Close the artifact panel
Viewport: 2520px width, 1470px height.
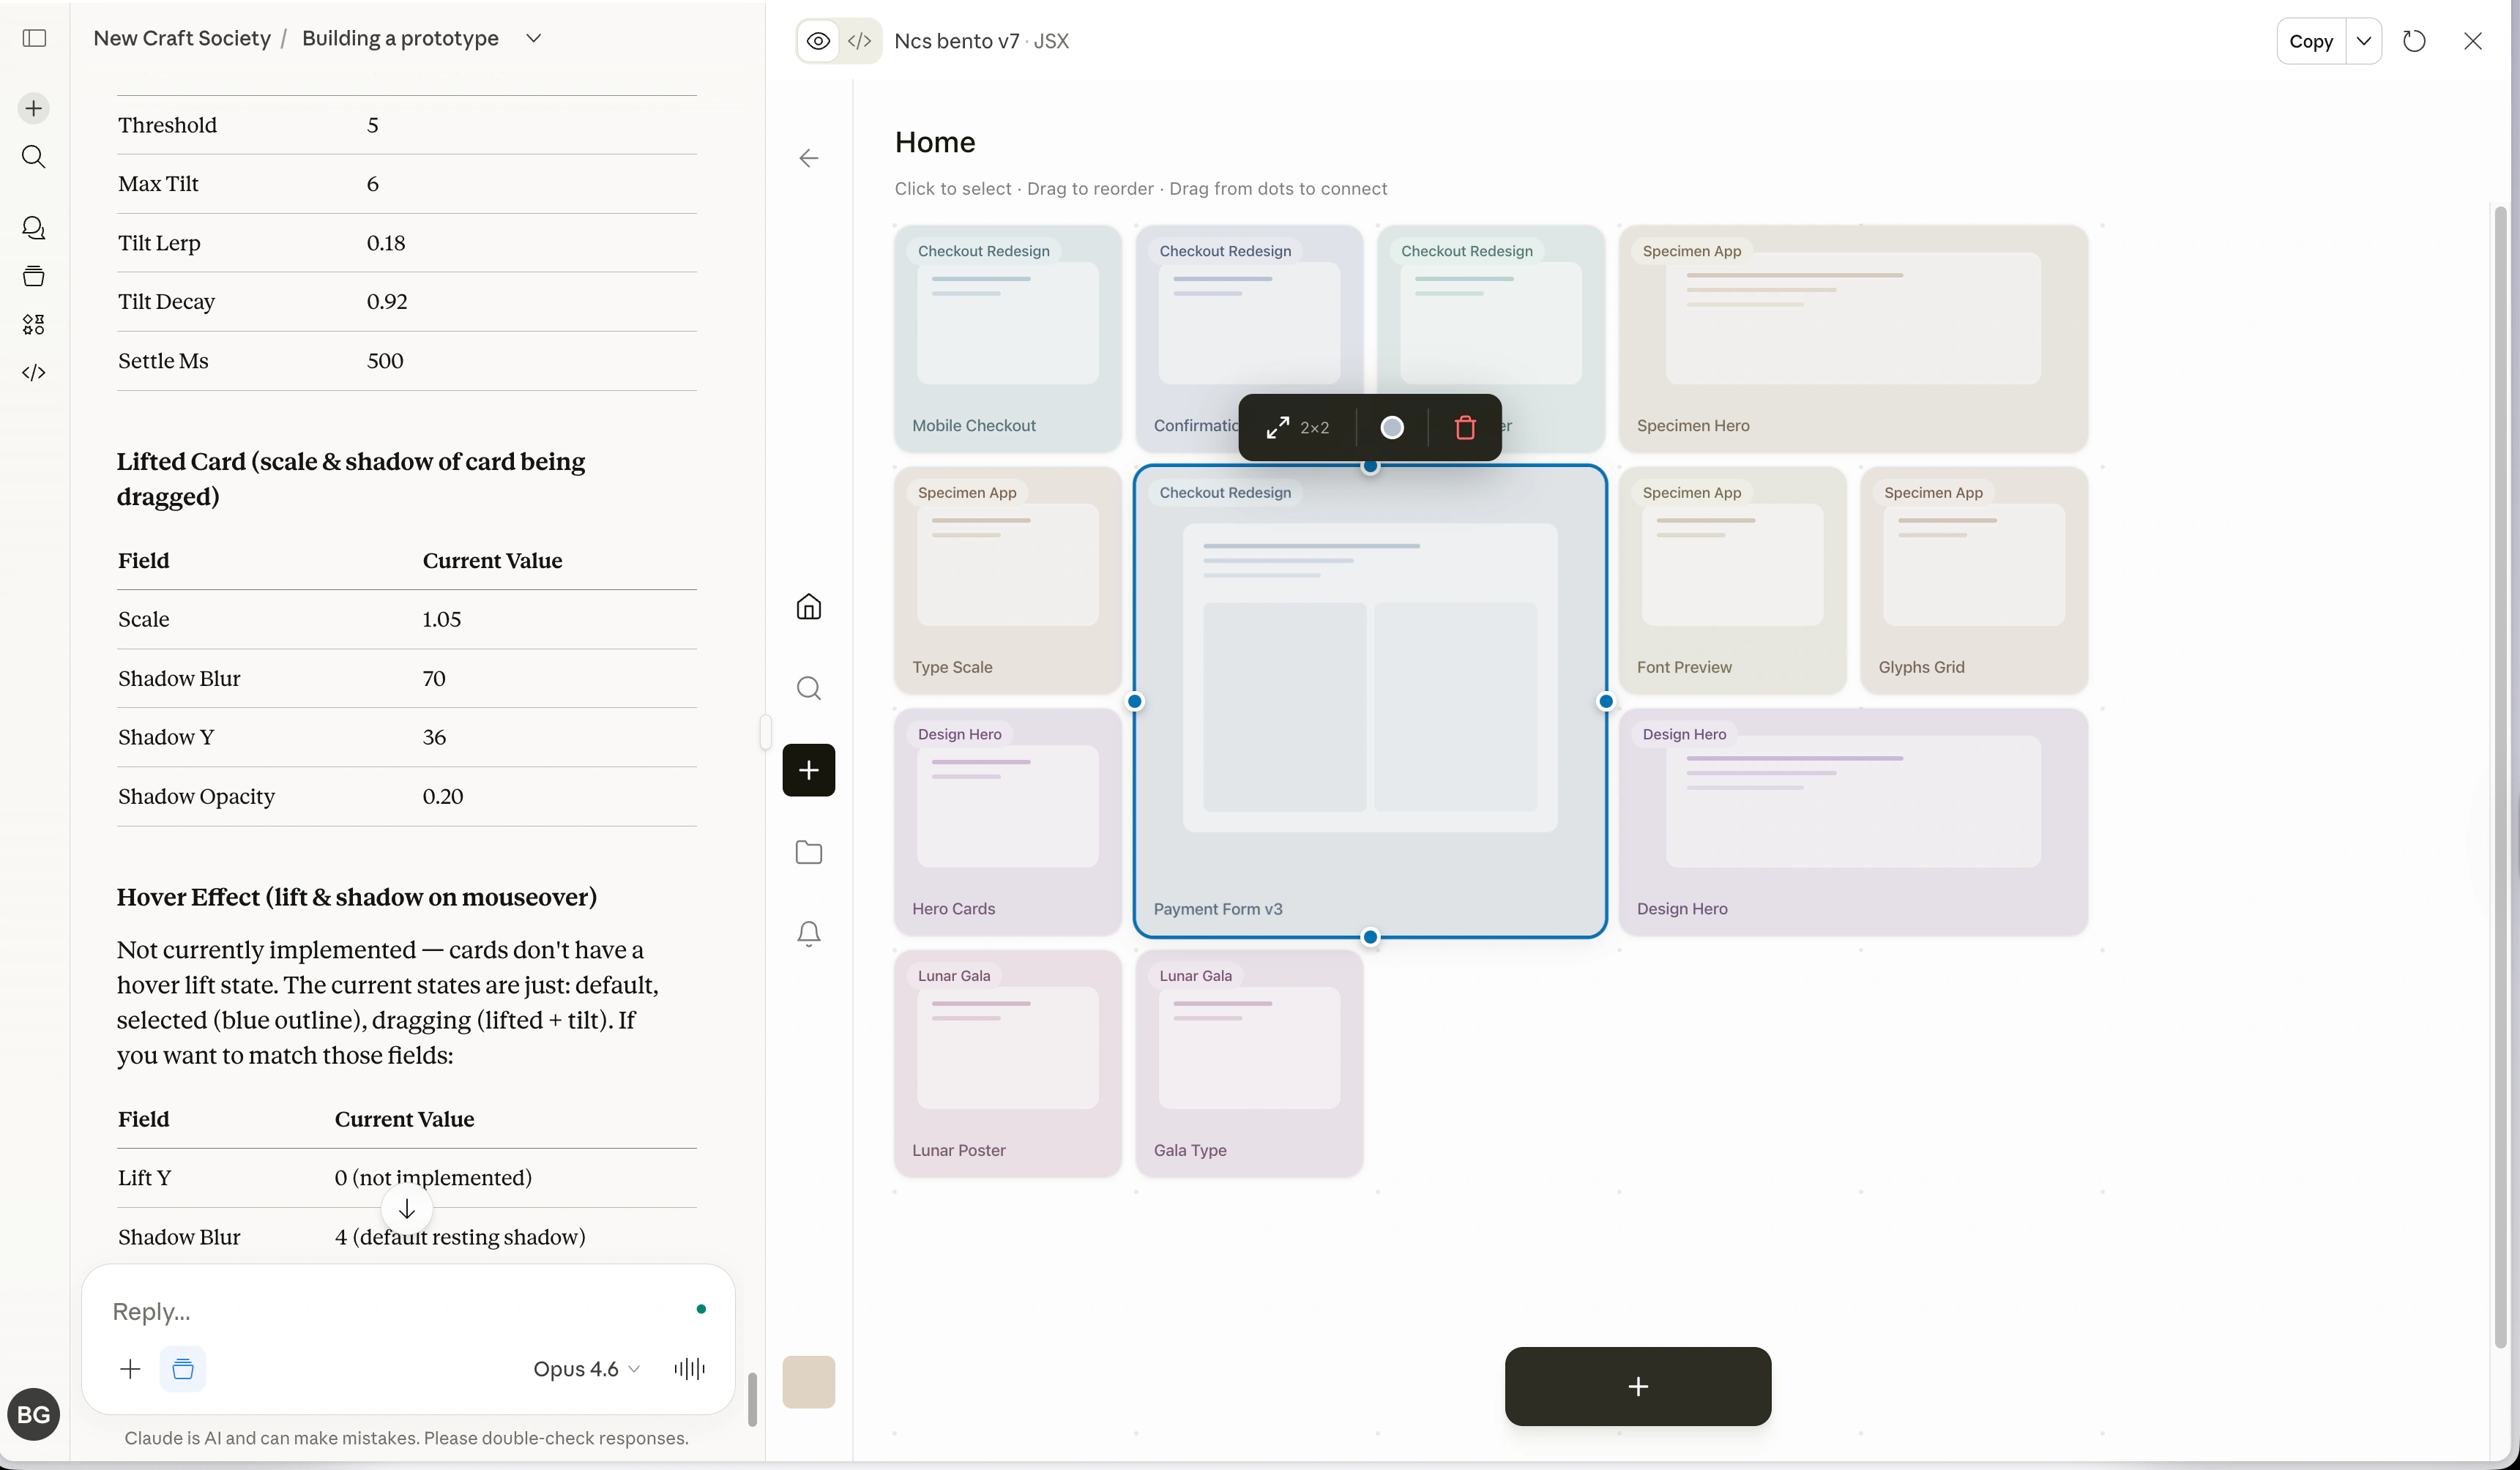[2473, 41]
